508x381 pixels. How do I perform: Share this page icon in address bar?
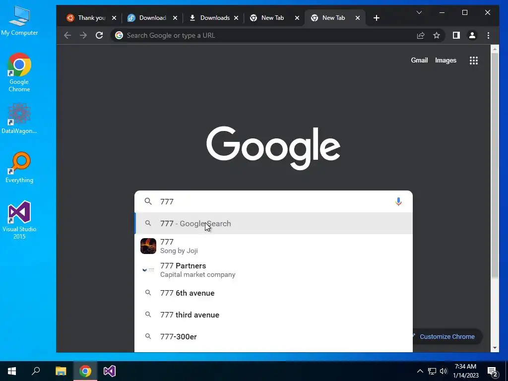pyautogui.click(x=421, y=35)
